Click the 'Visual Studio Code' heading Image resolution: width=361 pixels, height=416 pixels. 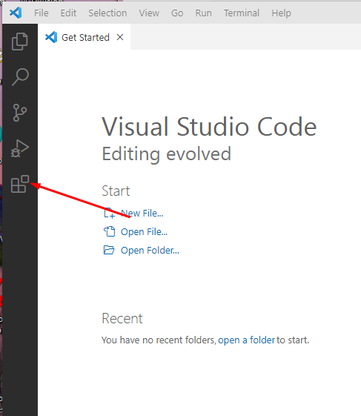tap(209, 127)
